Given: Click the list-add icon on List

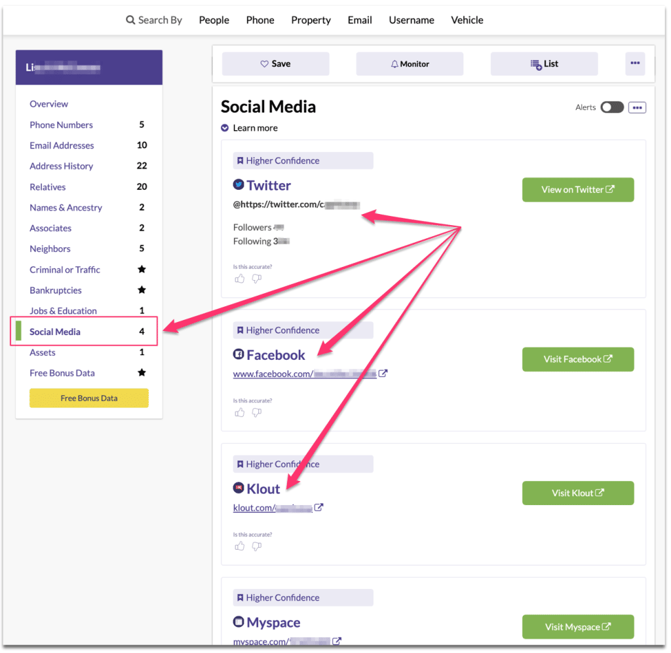Looking at the screenshot, I should [536, 65].
